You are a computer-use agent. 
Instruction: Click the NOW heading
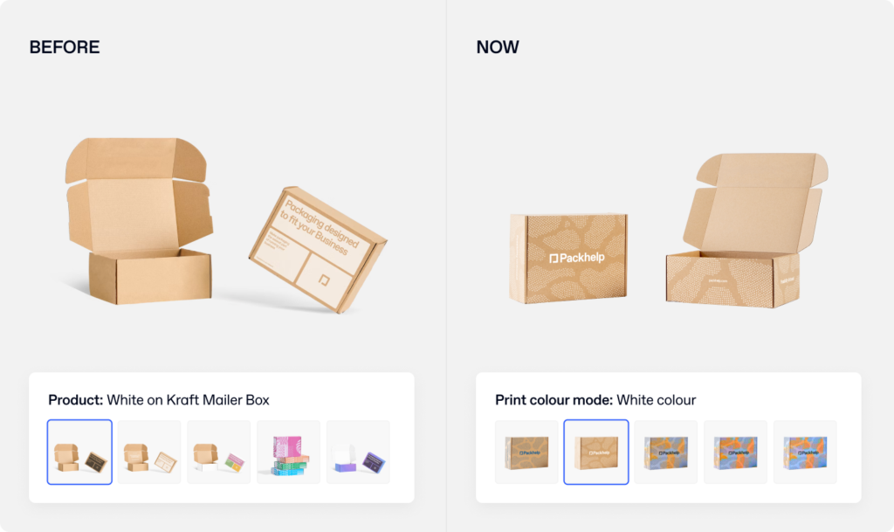click(x=498, y=47)
